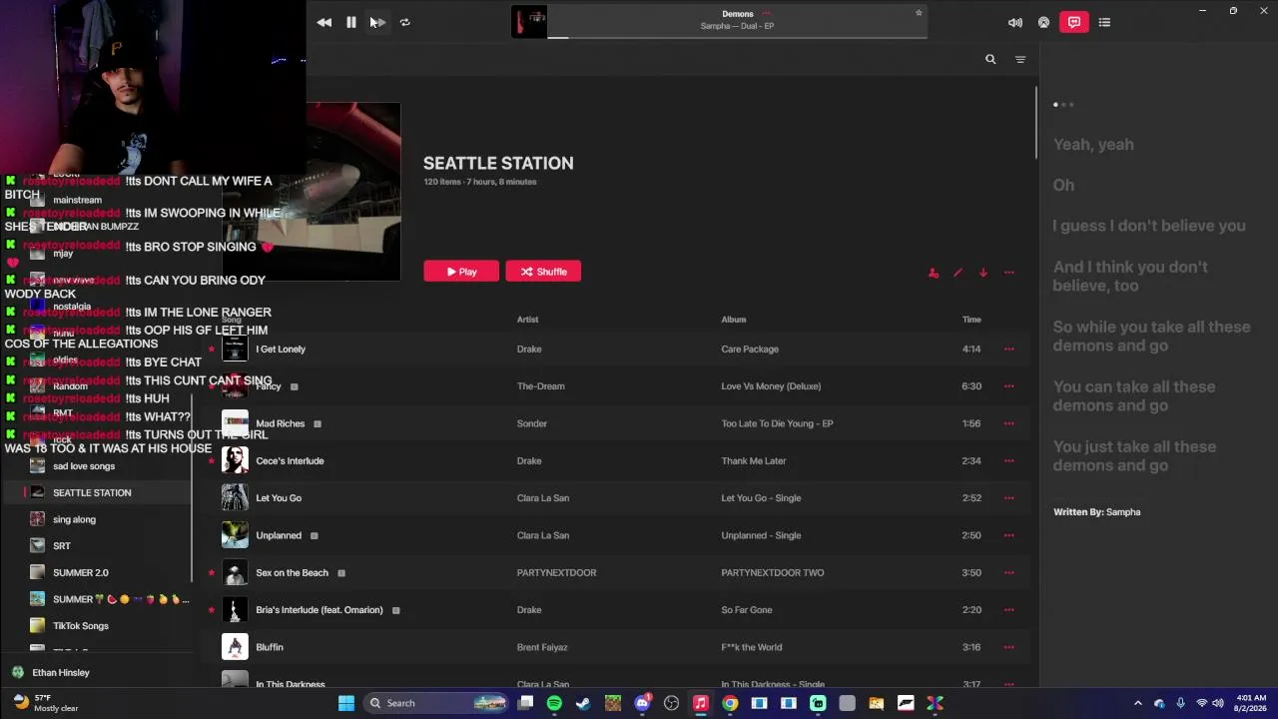Toggle favorite star on Cece's Interlude
The image size is (1278, 719).
pyautogui.click(x=211, y=461)
